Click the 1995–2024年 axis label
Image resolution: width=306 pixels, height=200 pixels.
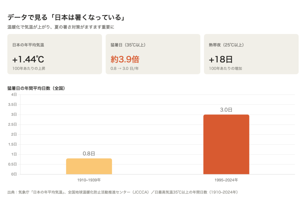pyautogui.click(x=227, y=180)
